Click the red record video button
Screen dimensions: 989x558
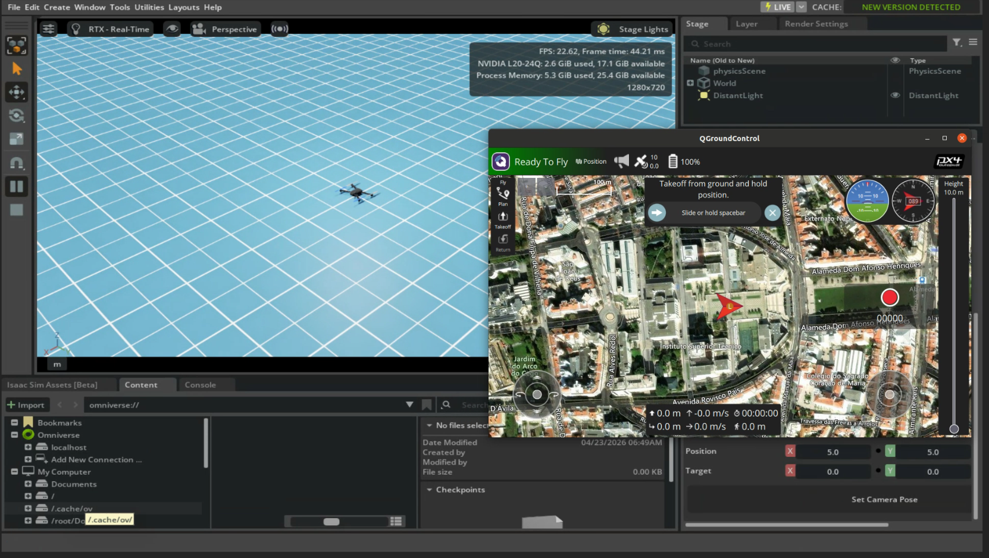click(x=890, y=297)
